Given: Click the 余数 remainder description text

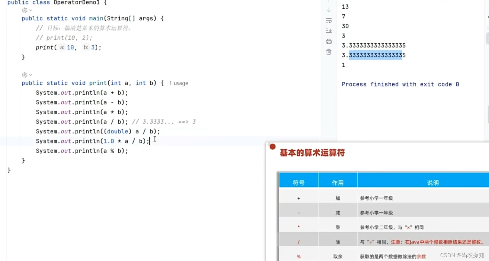Looking at the screenshot, I should click(x=421, y=256).
